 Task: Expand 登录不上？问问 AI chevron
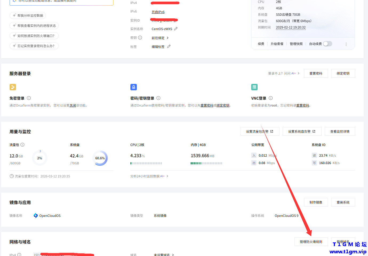coord(298,73)
